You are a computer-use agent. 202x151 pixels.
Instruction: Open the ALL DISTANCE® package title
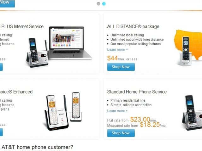coord(133,26)
